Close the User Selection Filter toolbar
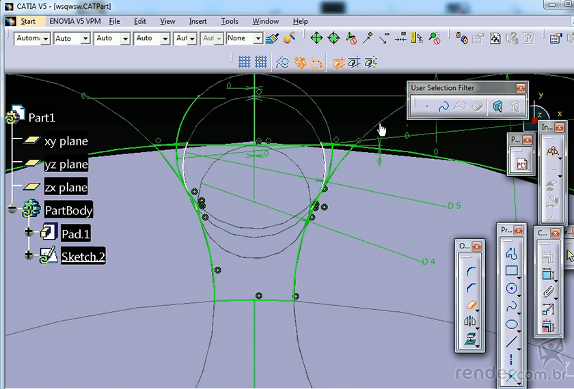 521,88
